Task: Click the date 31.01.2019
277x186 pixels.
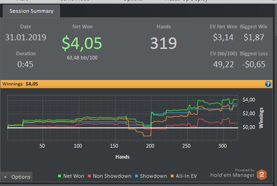Action: click(x=26, y=37)
